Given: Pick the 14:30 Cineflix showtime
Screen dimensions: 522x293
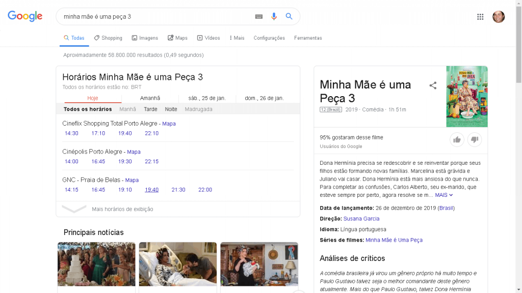Looking at the screenshot, I should click(71, 133).
